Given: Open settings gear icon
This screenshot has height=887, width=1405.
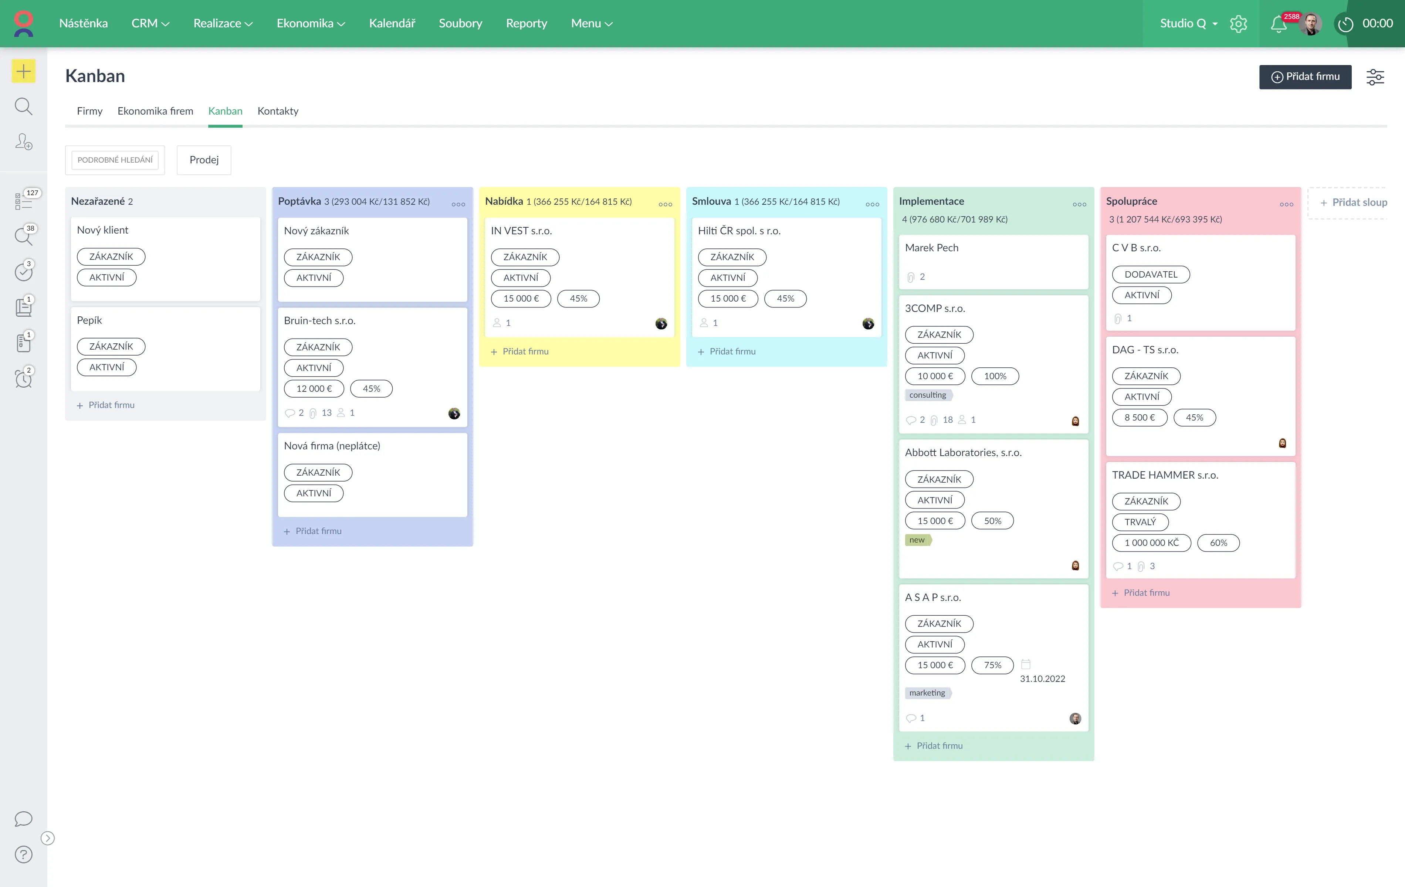Looking at the screenshot, I should click(1238, 24).
